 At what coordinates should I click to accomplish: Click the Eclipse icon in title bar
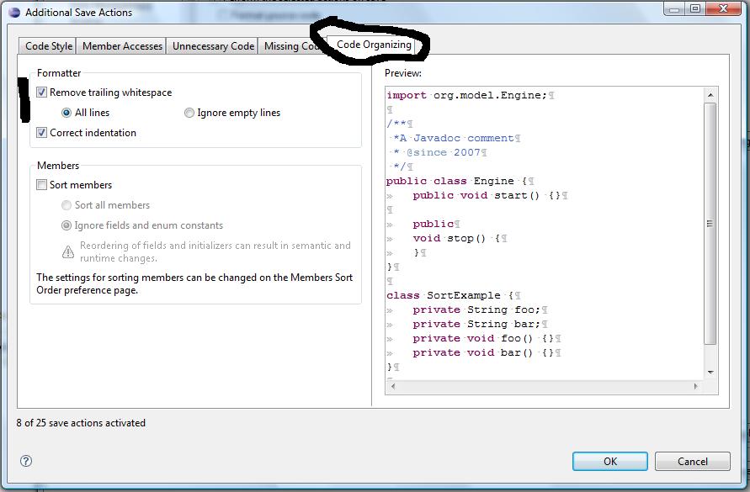(13, 13)
